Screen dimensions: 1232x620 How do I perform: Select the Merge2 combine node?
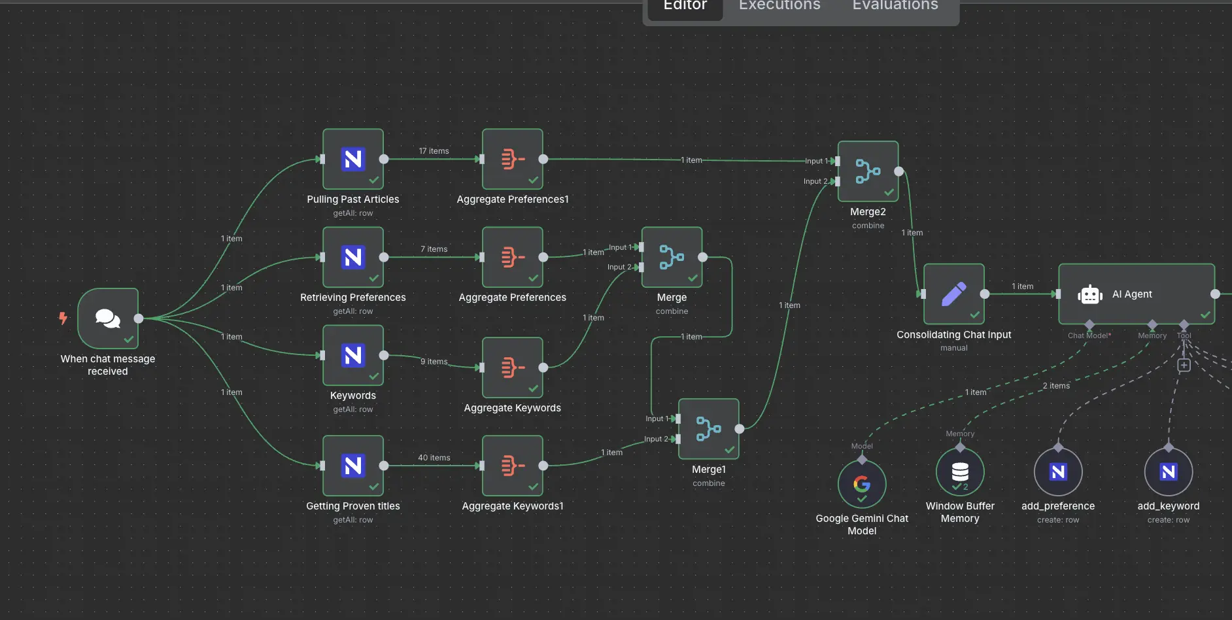click(868, 171)
